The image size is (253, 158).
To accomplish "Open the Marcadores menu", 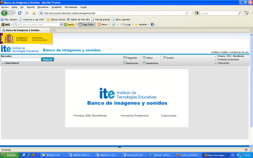I will click(43, 7).
